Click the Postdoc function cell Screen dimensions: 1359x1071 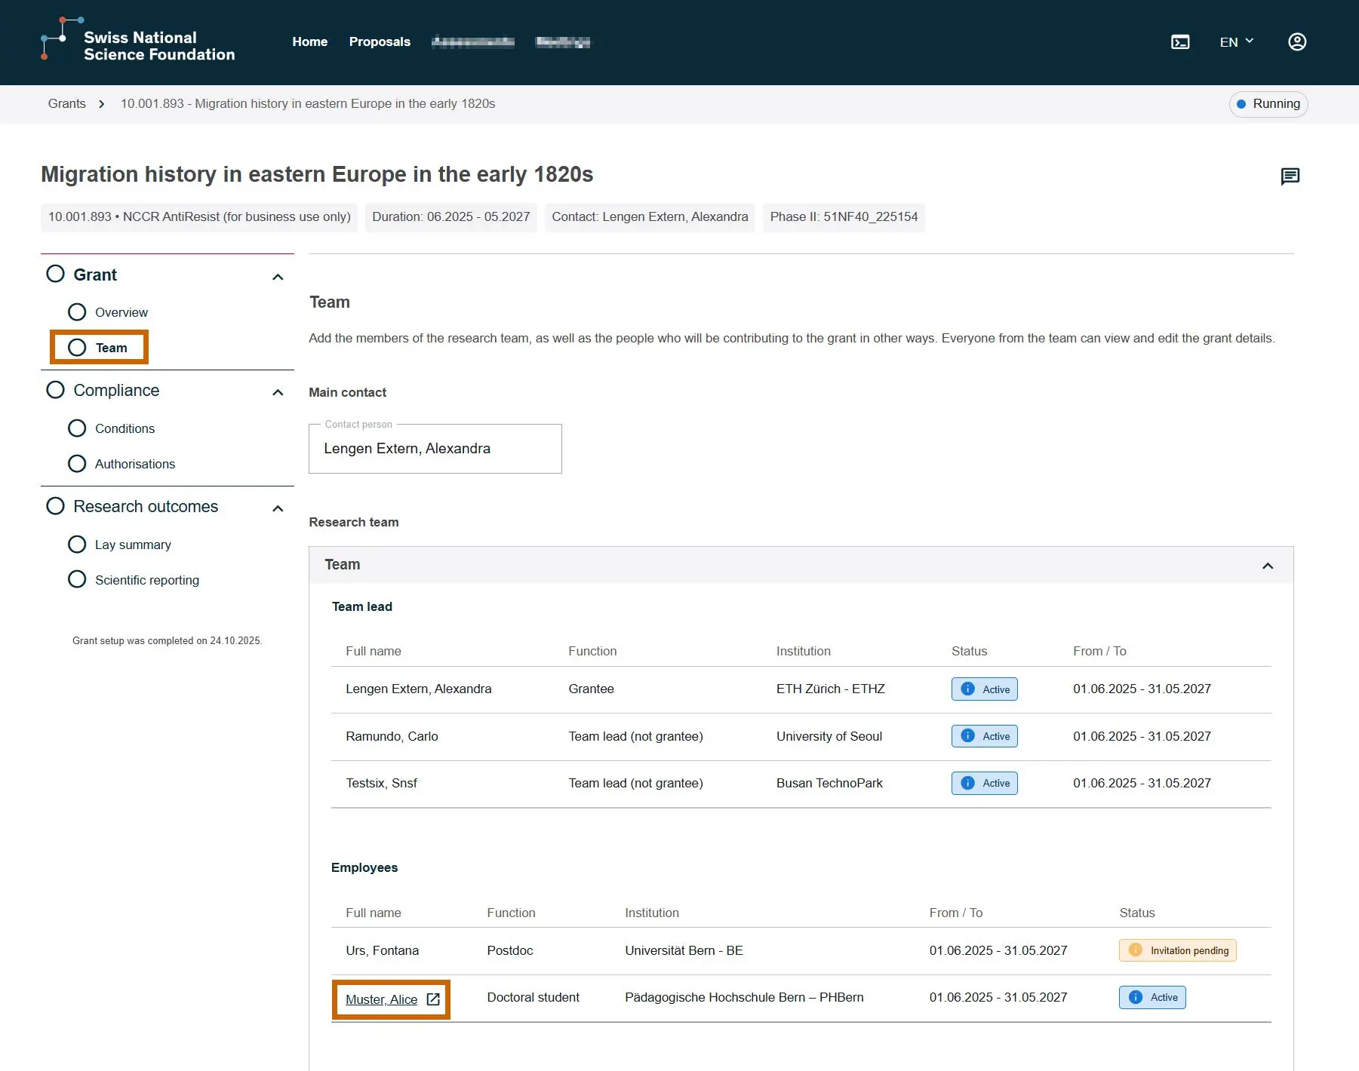[510, 950]
